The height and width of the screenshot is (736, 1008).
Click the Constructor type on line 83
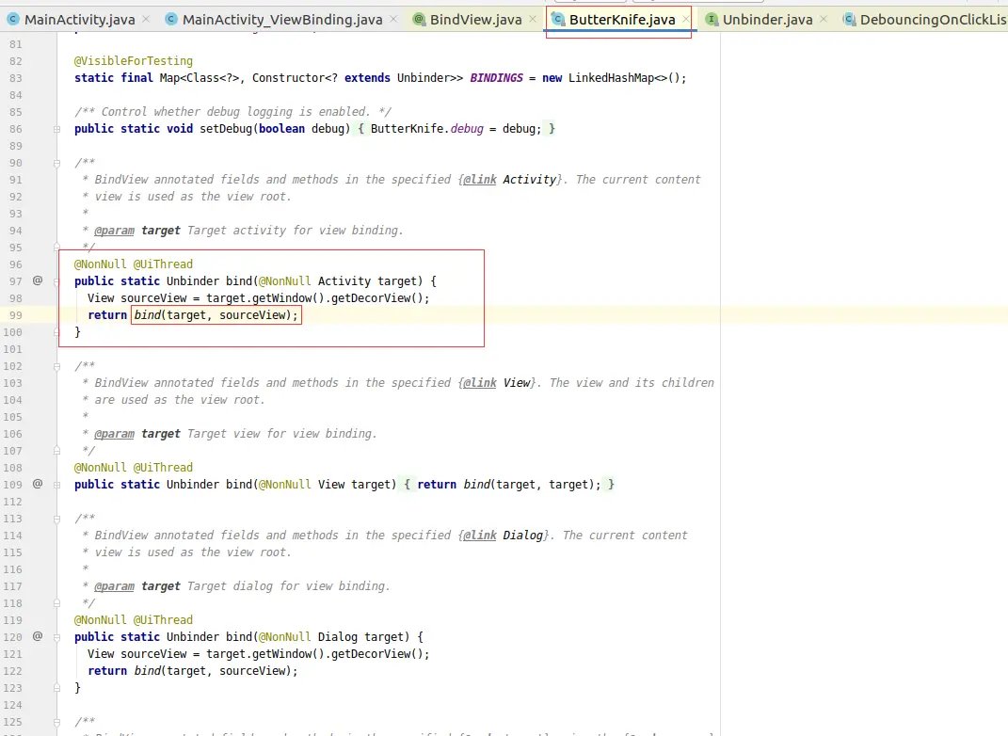pos(288,78)
